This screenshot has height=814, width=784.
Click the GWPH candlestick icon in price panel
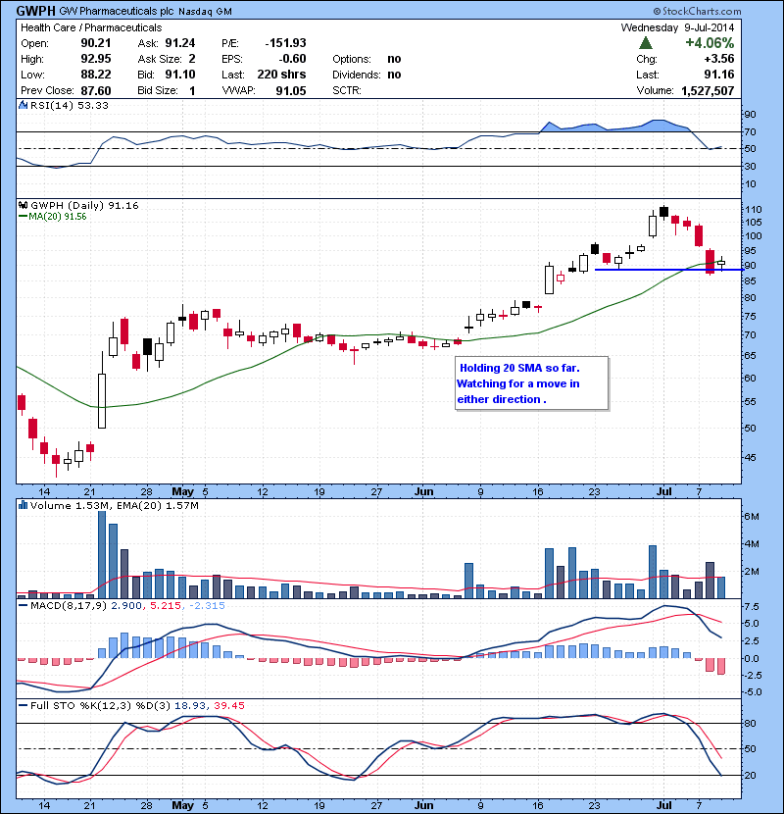(23, 206)
